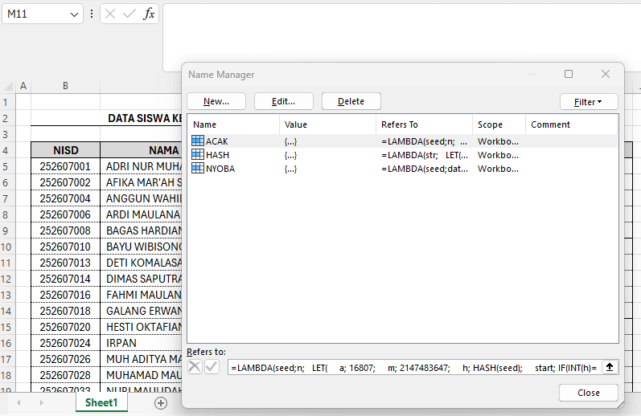Click cell with NISD 252607004
This screenshot has width=641, height=416.
[x=65, y=198]
